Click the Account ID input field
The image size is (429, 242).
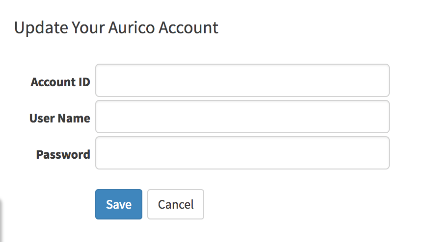[x=242, y=80]
